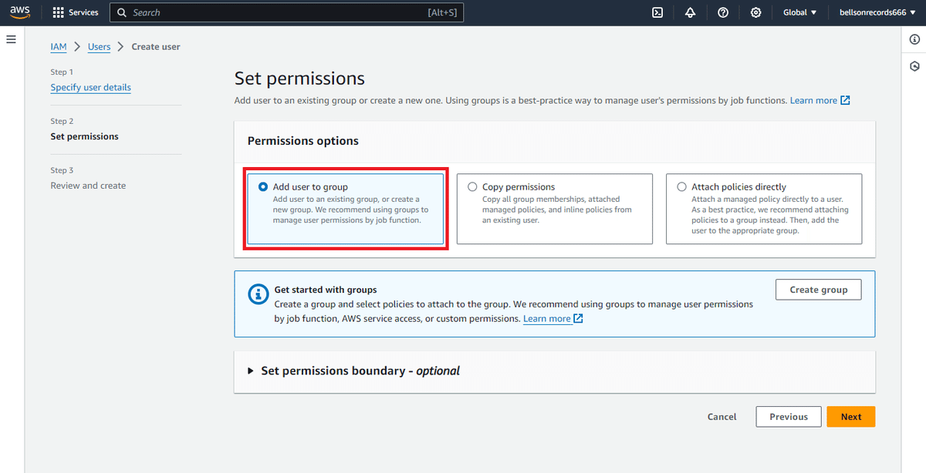Open the side navigation hamburger menu
The image size is (926, 473).
click(x=11, y=39)
